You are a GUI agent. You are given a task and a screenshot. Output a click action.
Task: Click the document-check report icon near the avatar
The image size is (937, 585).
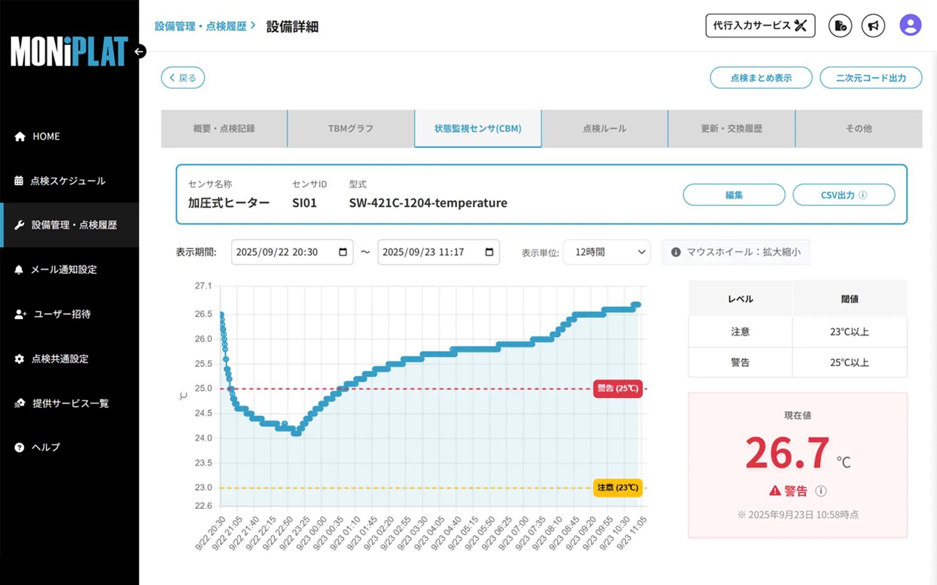[840, 26]
